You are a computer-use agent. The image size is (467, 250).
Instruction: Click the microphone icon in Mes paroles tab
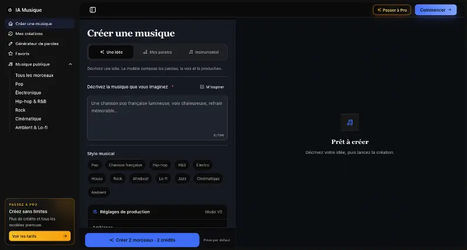point(145,52)
